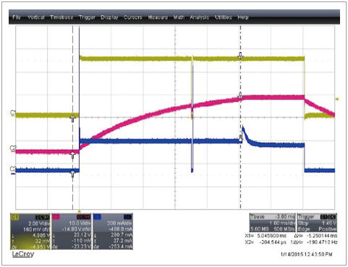Screen dimensions: 348x267
Task: Click the pink C2 channel descriptor box
Action: (72, 232)
